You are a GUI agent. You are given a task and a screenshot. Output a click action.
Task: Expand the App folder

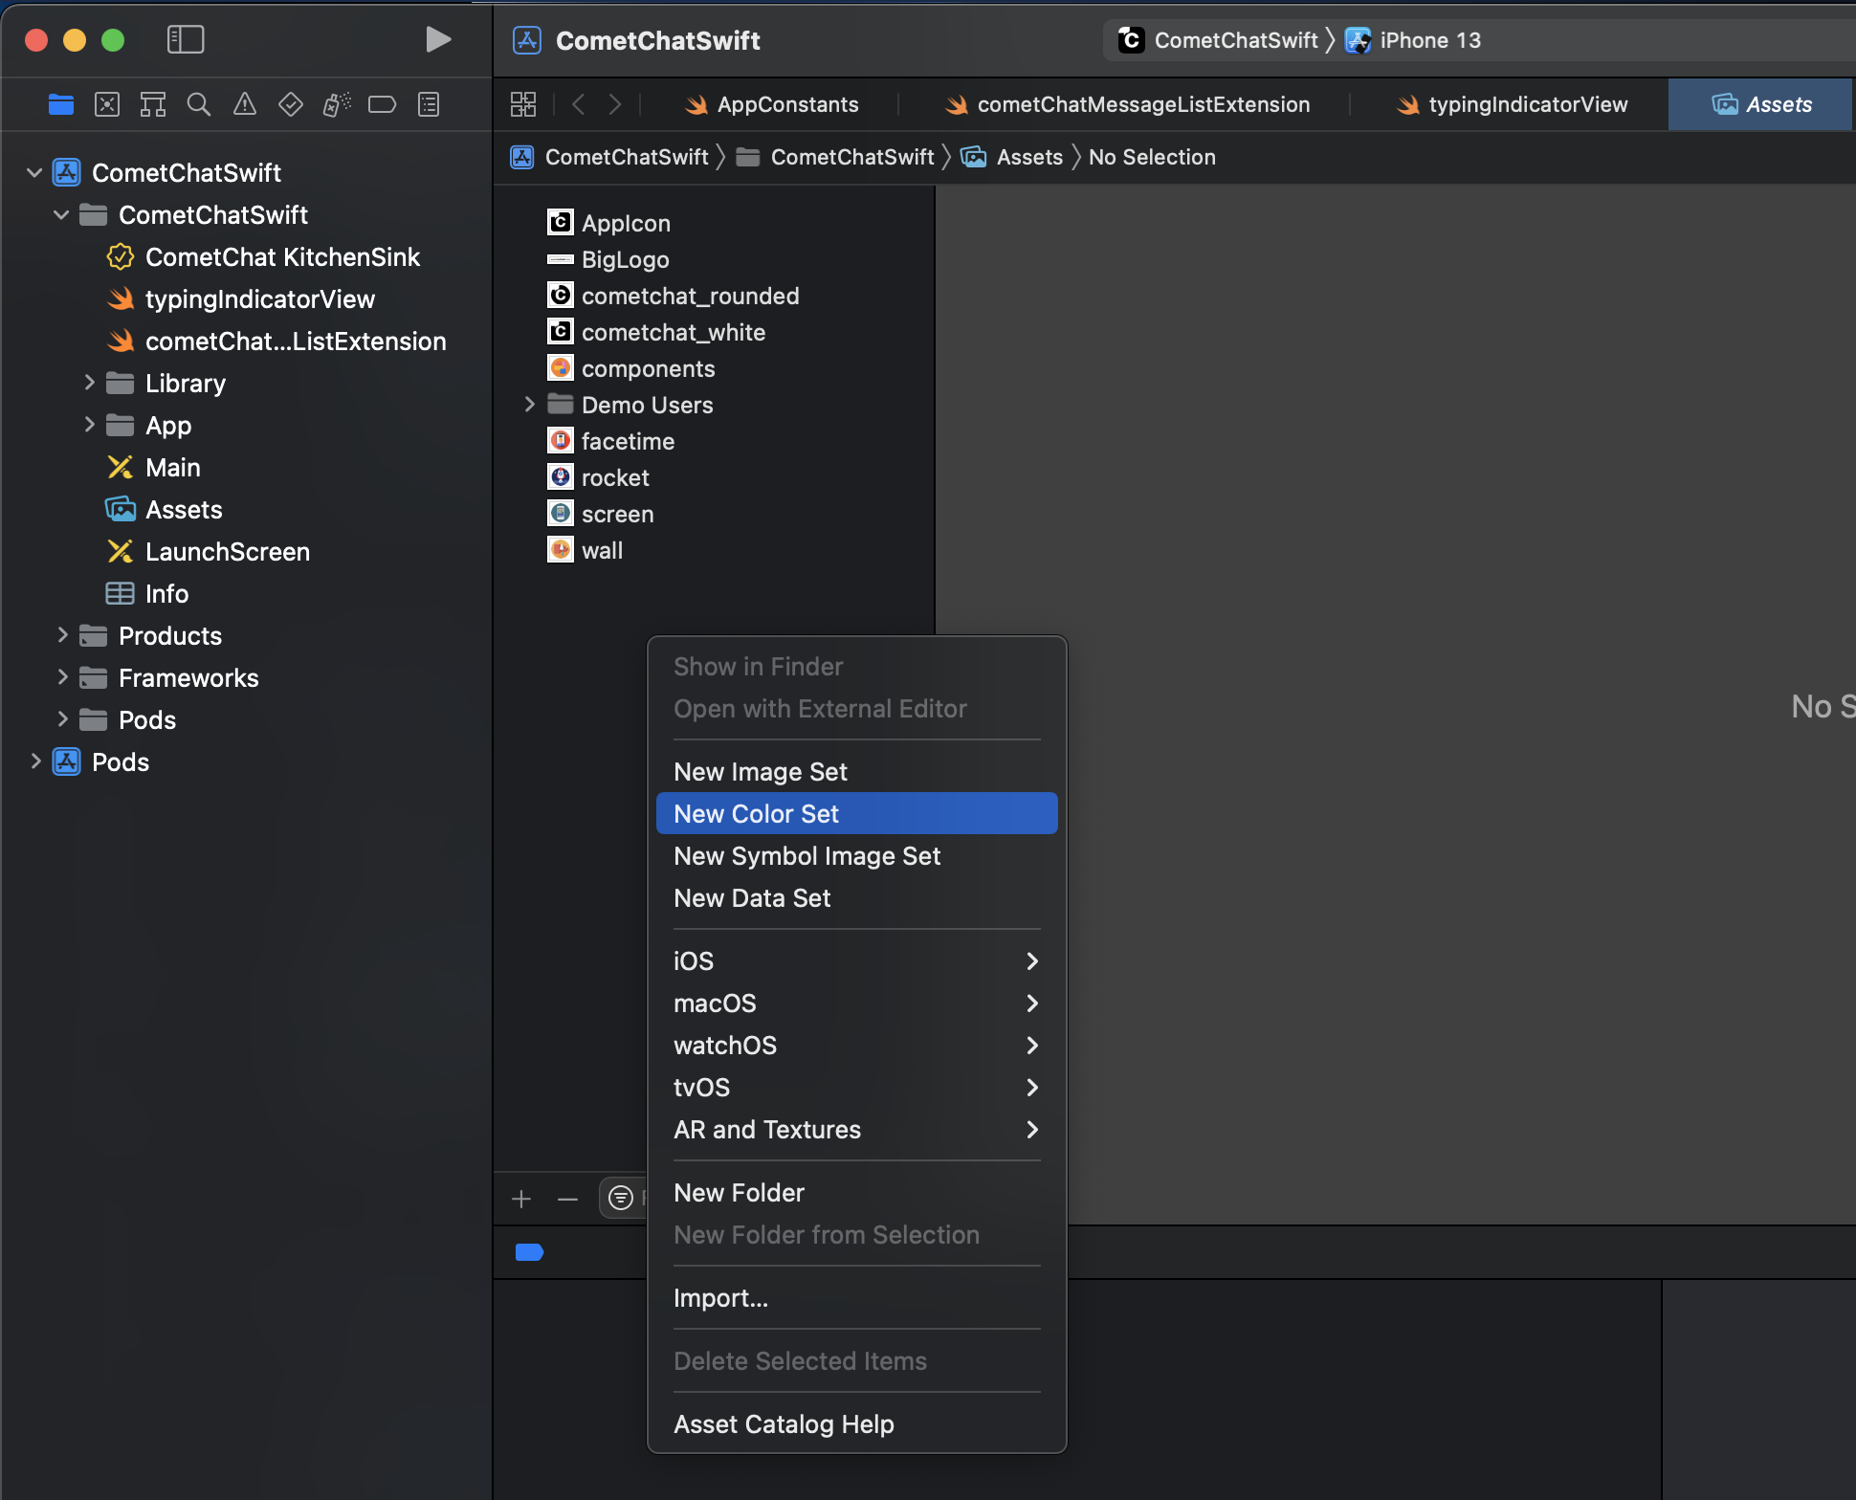tap(89, 425)
